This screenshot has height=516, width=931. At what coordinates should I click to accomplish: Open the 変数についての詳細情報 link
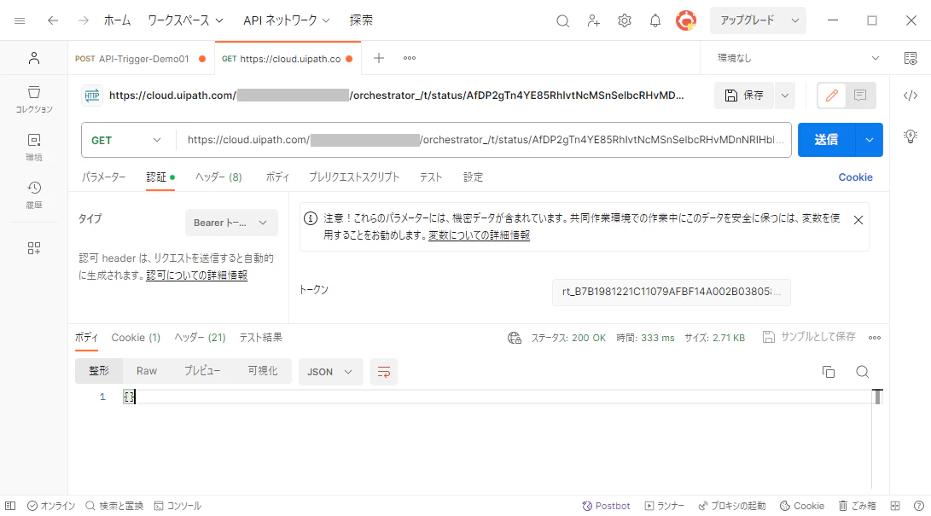479,235
